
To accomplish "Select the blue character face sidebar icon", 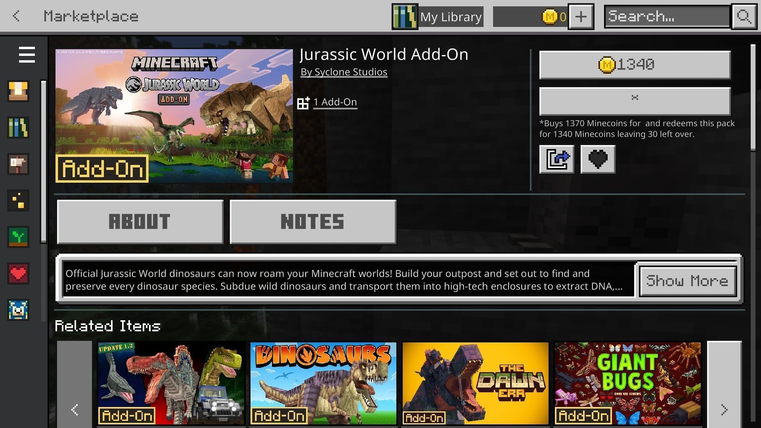I will pyautogui.click(x=18, y=310).
